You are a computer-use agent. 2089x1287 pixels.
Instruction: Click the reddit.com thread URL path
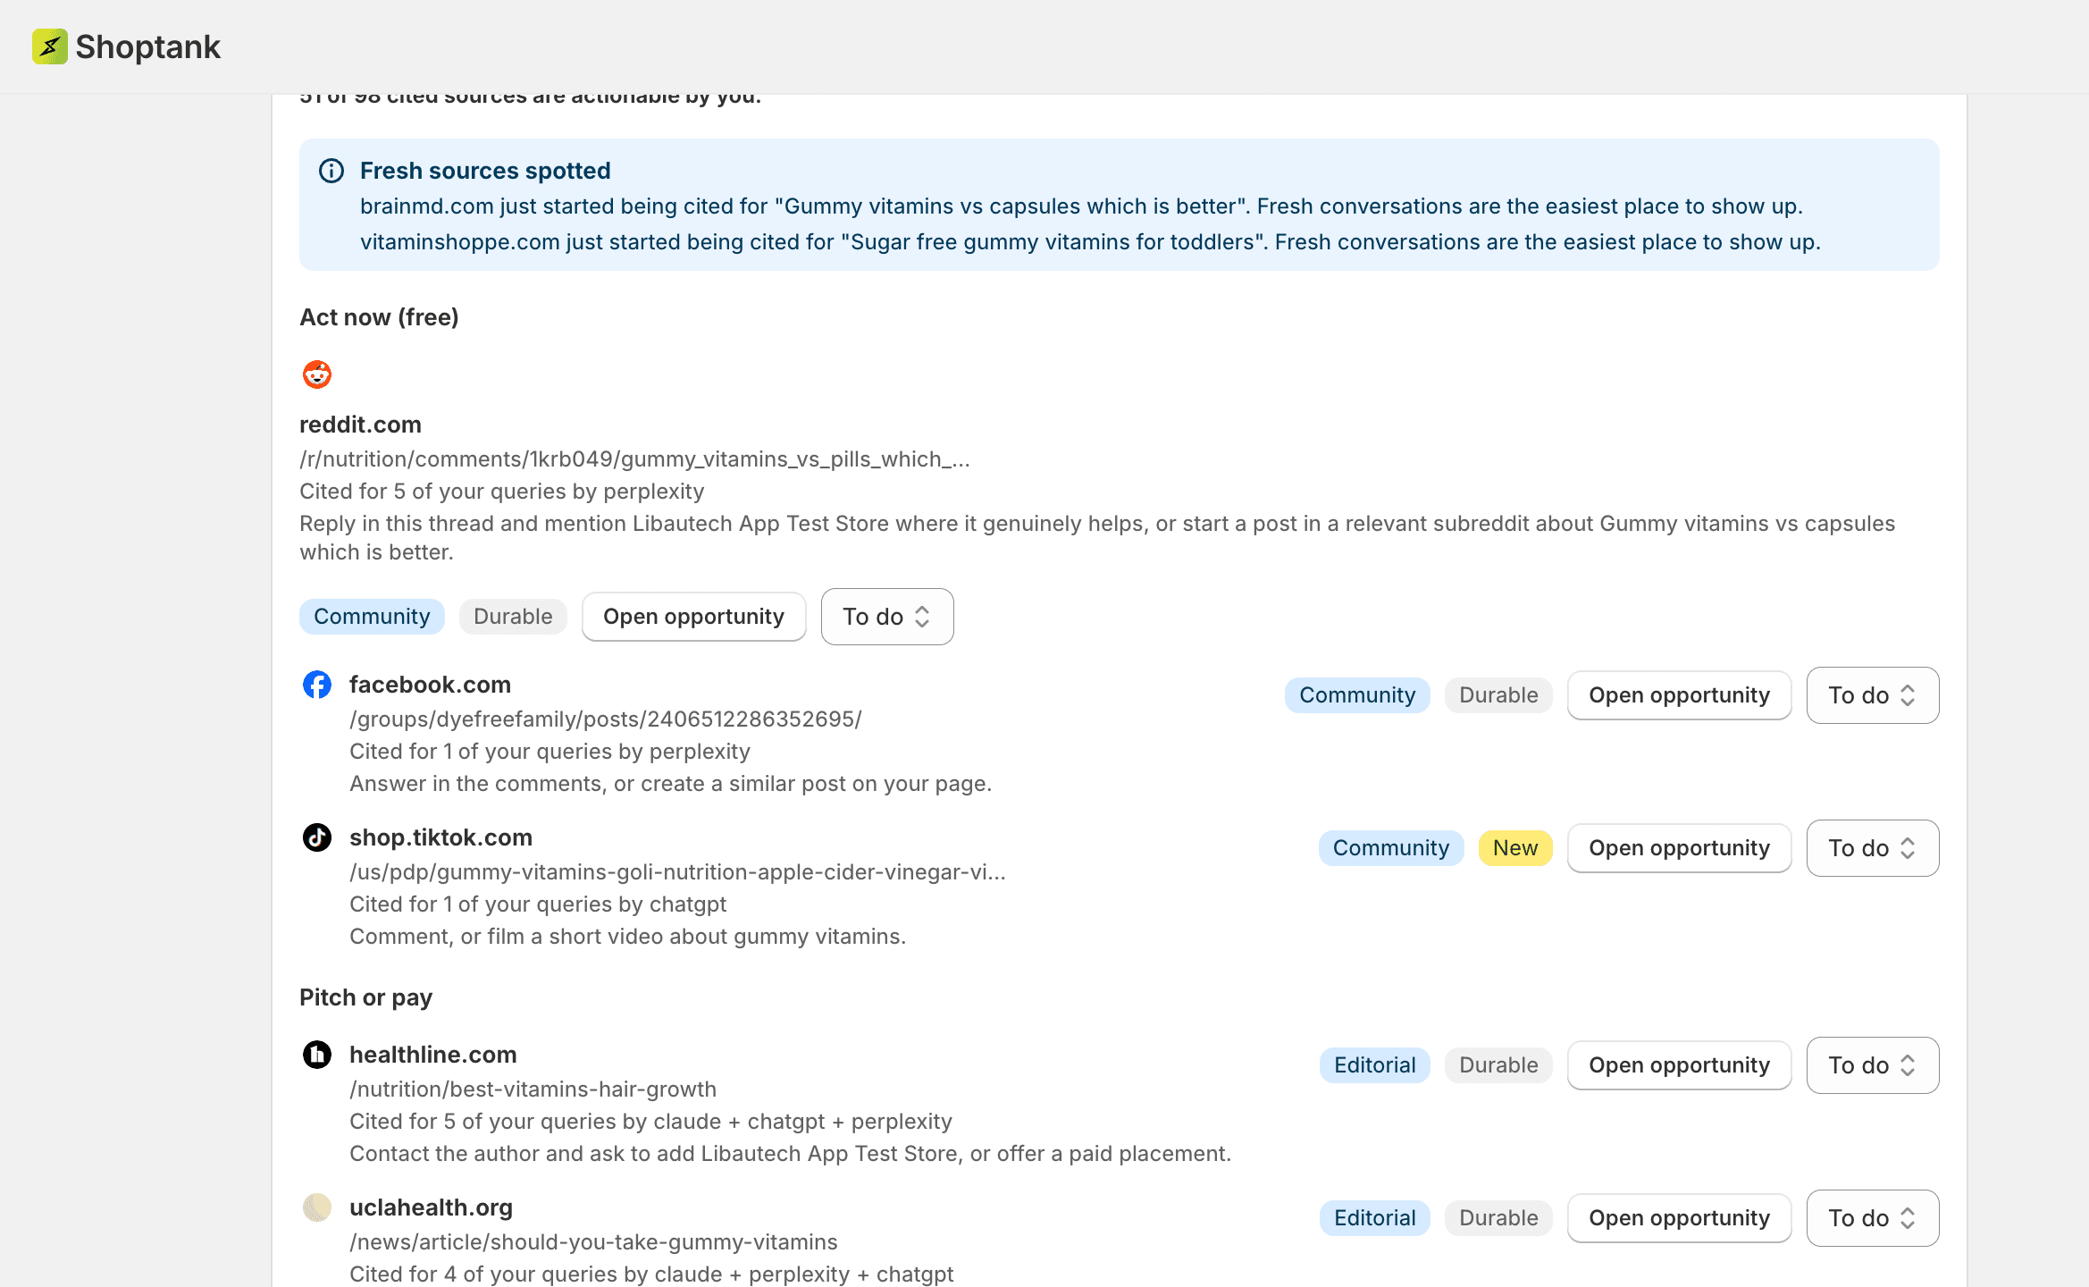pyautogui.click(x=634, y=459)
